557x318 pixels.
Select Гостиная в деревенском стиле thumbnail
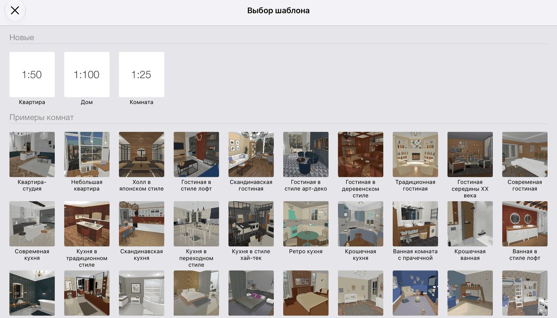(x=360, y=154)
